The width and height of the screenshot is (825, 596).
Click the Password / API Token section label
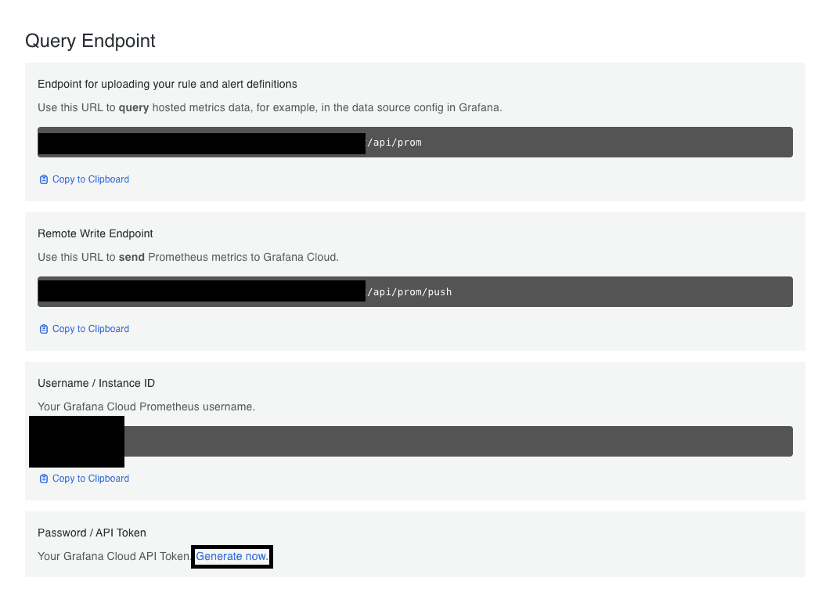coord(92,533)
